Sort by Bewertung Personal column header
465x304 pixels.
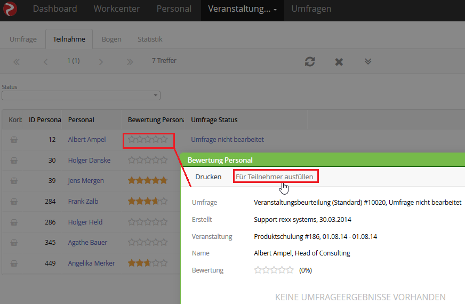(156, 120)
